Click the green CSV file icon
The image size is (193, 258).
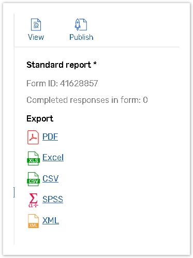(33, 179)
